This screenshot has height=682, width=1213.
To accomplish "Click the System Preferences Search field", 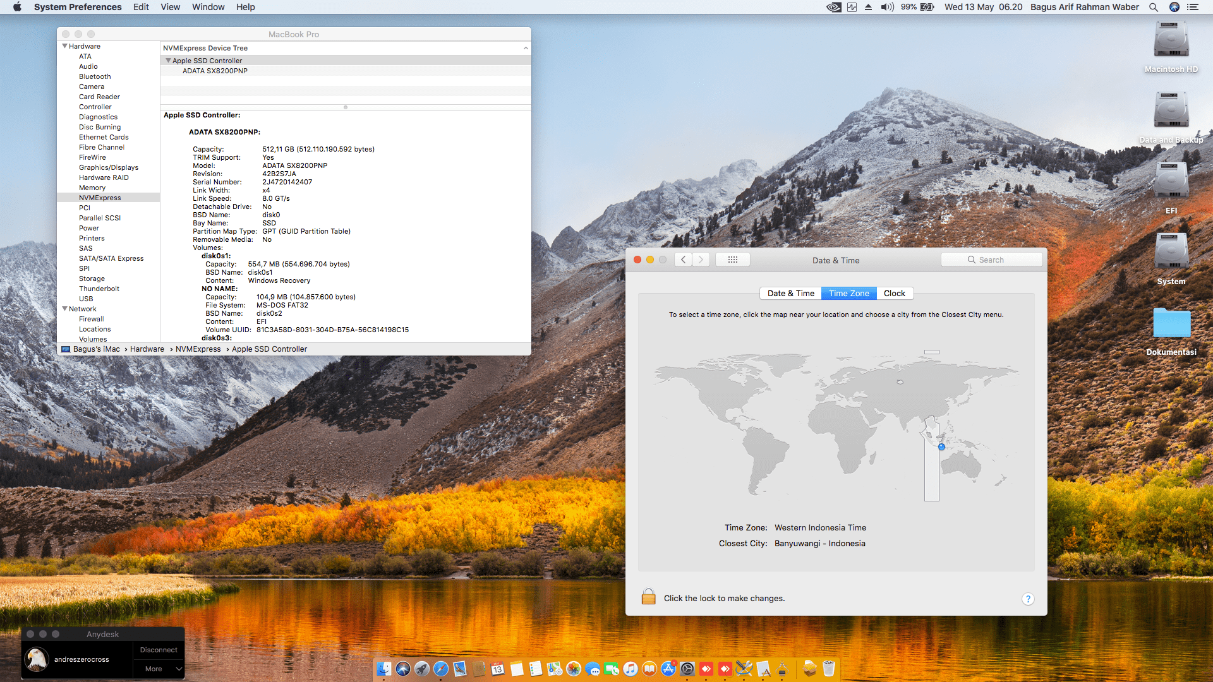I will click(x=991, y=260).
